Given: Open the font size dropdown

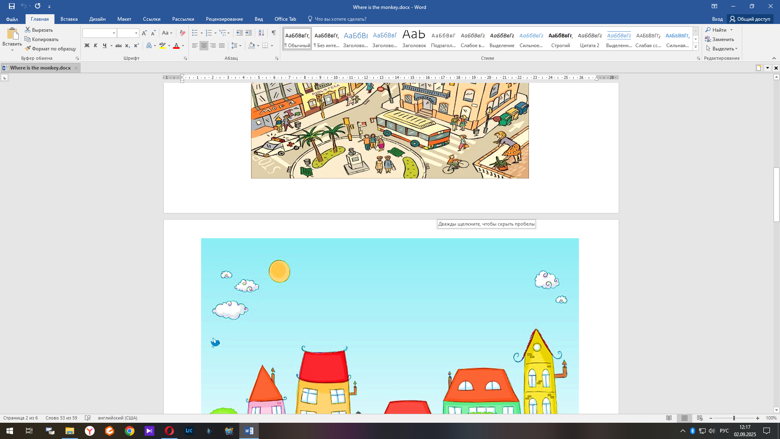Looking at the screenshot, I should click(136, 33).
